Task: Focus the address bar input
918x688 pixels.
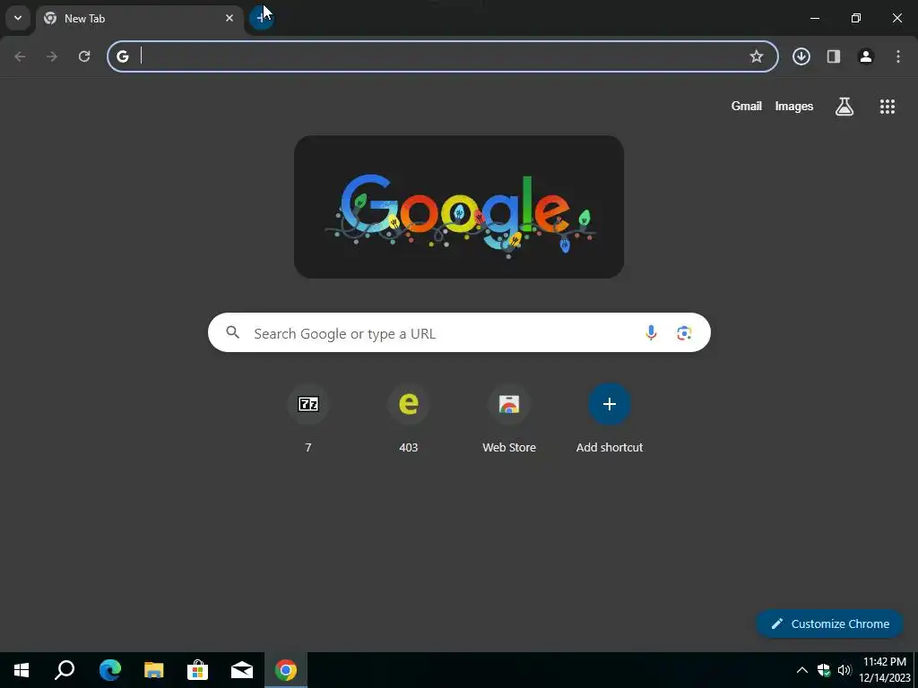Action: coord(442,56)
